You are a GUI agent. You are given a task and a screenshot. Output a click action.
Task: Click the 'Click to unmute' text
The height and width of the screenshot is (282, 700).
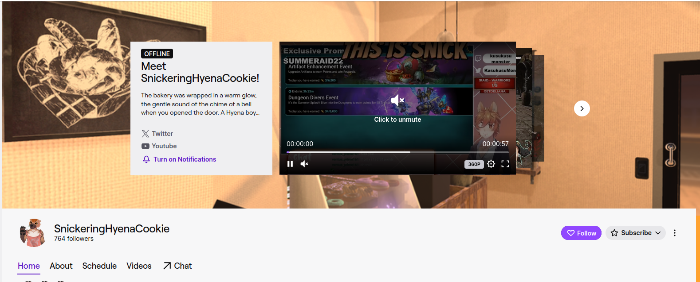[397, 120]
